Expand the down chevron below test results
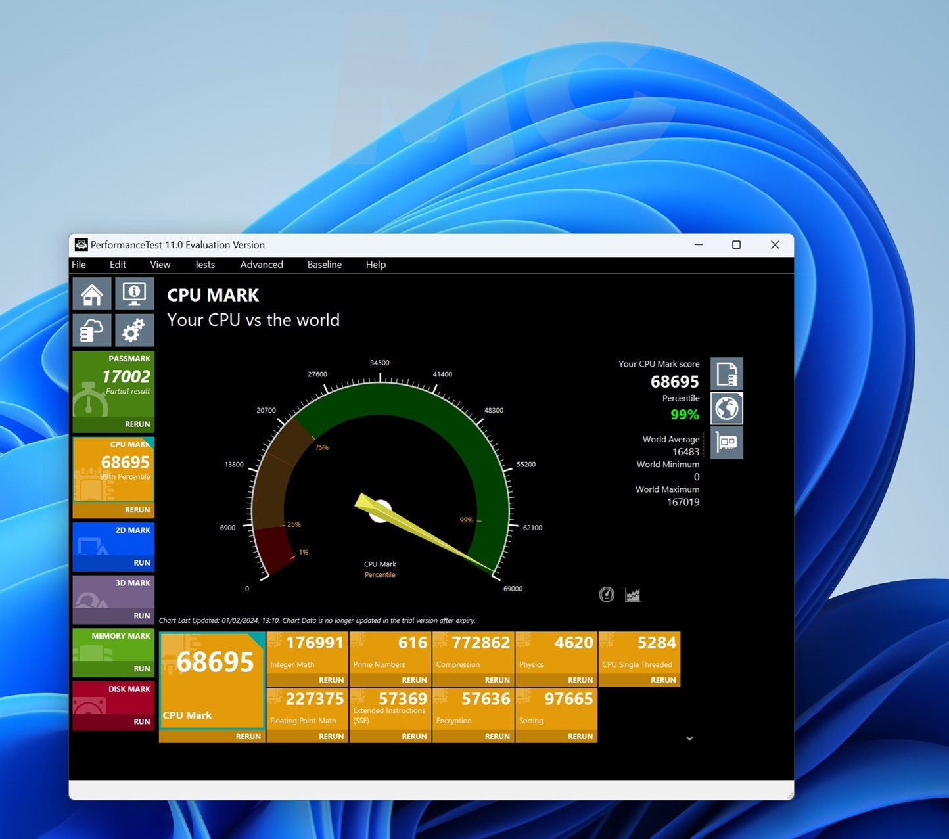Screen dimensions: 949x839 click(689, 738)
